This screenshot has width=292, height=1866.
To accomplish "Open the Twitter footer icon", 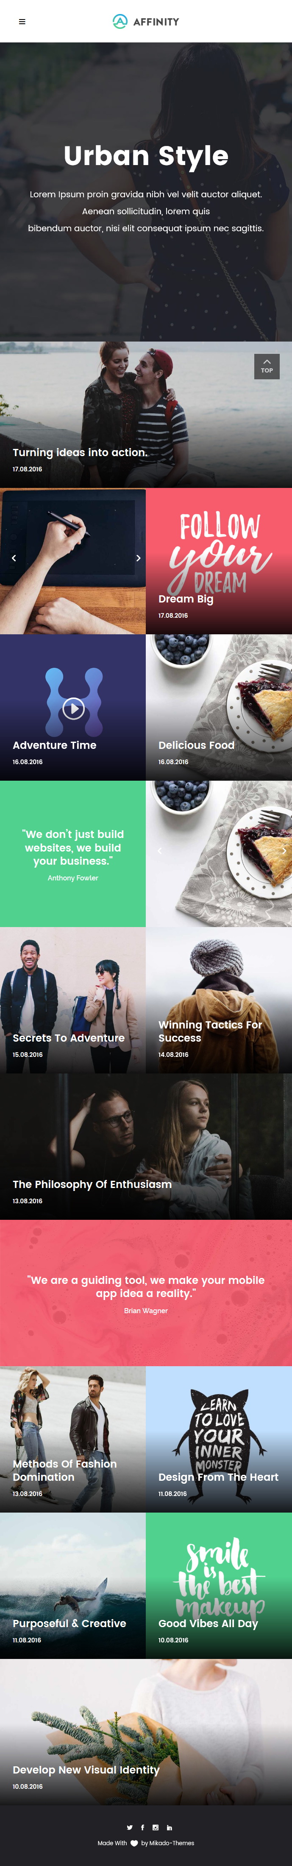I will tap(129, 1828).
